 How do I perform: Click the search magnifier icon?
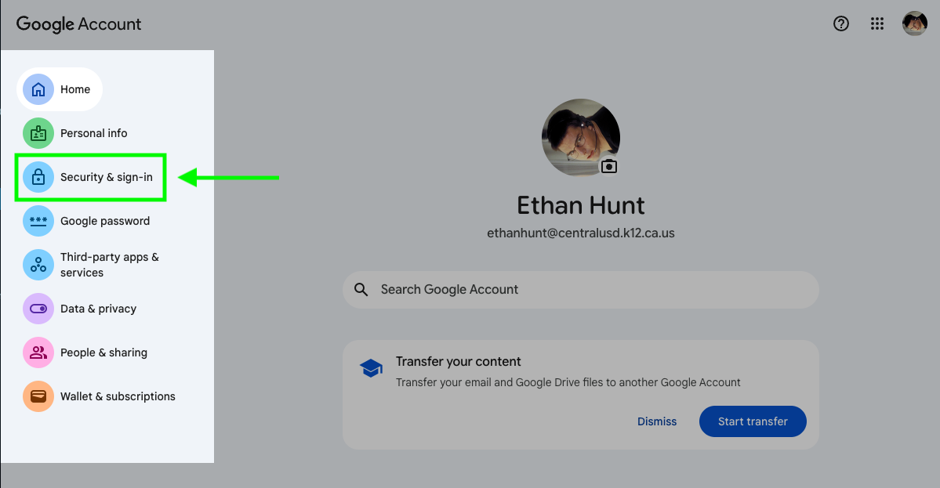(x=361, y=290)
